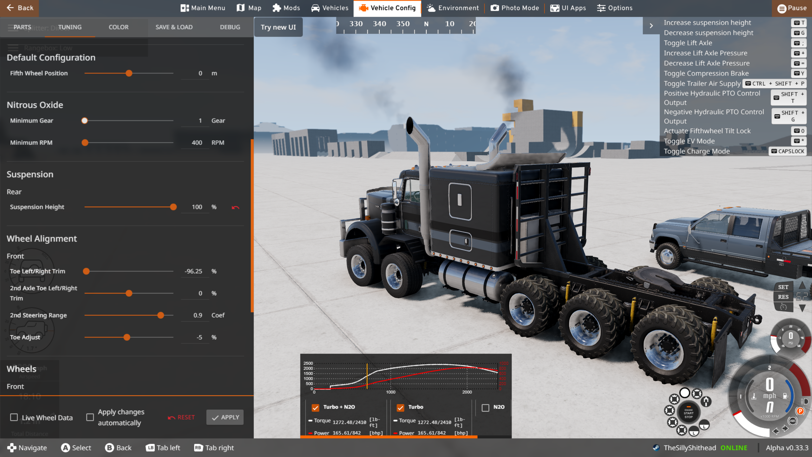Switch to the PARTS tab
This screenshot has width=812, height=457.
pos(22,27)
